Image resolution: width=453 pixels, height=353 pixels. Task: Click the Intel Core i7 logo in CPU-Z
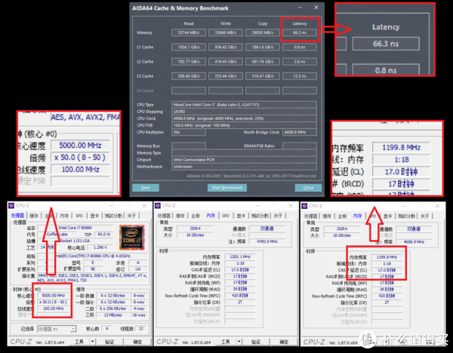131,238
